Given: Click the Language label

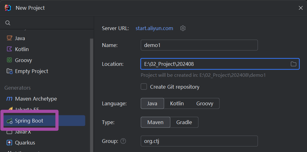Looking at the screenshot, I should tap(114, 103).
